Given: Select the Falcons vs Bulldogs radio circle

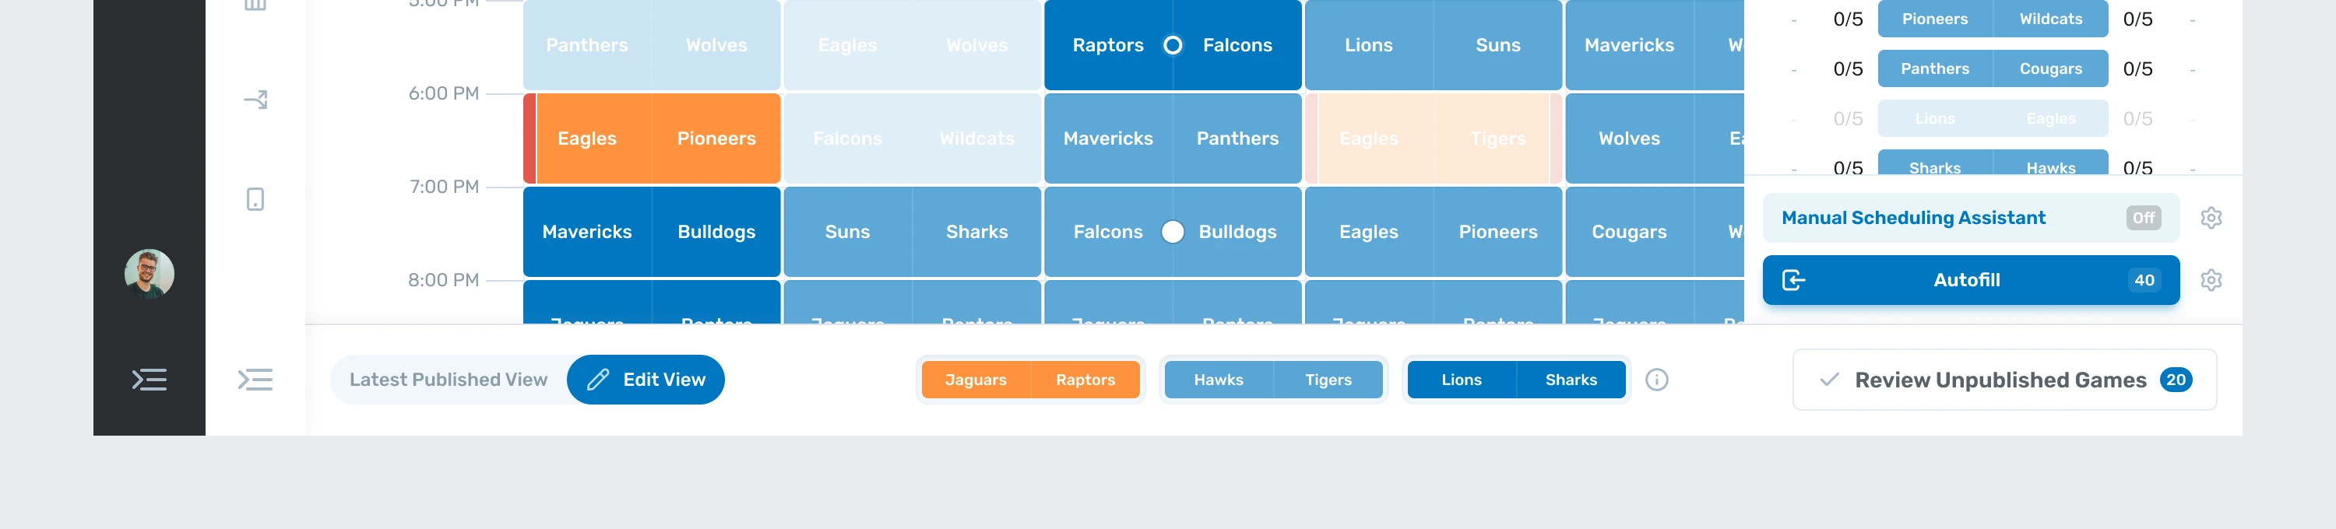Looking at the screenshot, I should coord(1173,232).
